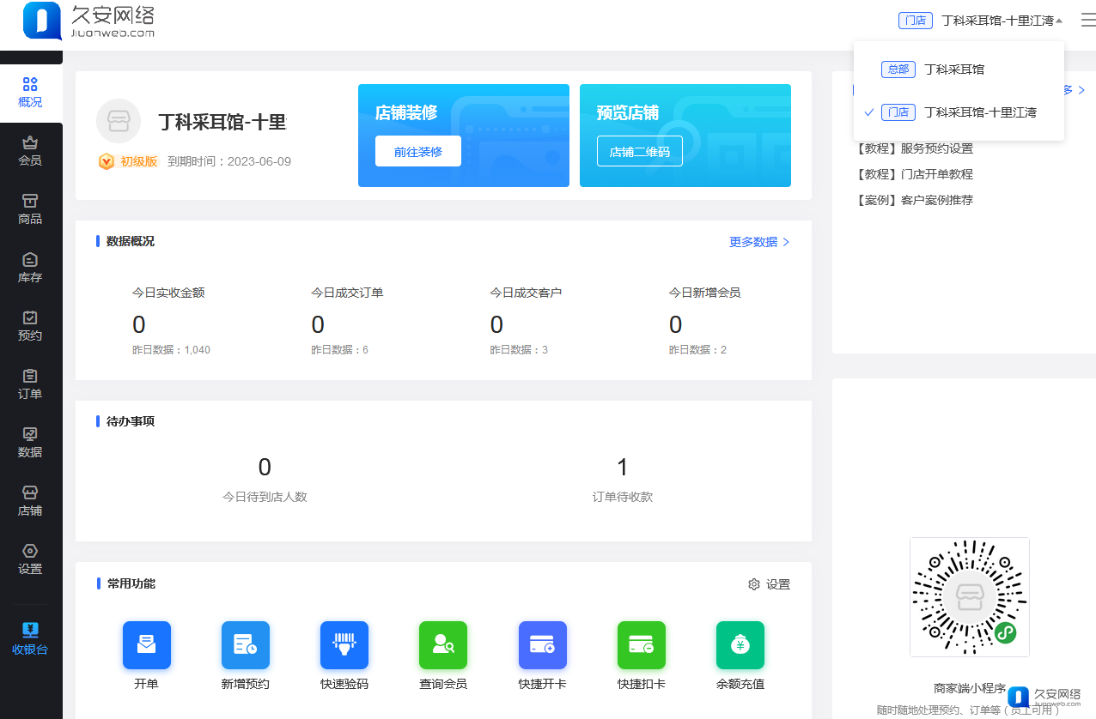Open the 会员 members sidebar item

click(x=30, y=151)
